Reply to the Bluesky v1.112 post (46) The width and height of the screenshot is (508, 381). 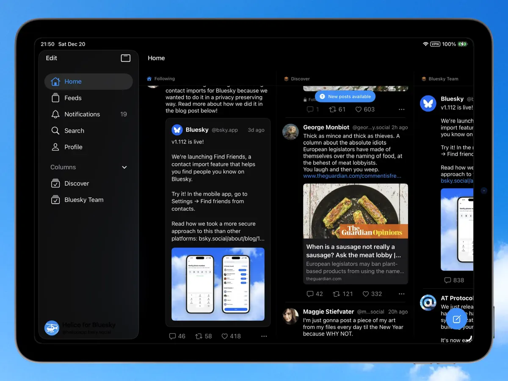click(177, 336)
